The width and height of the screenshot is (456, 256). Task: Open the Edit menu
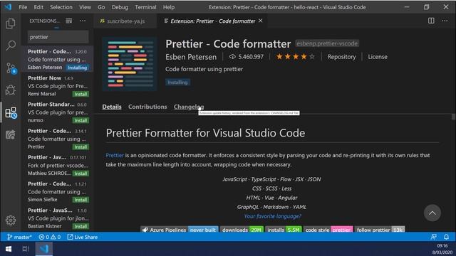tap(38, 7)
